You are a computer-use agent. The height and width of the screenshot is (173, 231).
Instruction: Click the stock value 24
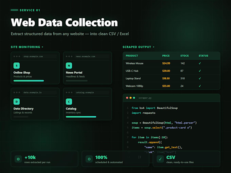click(x=182, y=86)
